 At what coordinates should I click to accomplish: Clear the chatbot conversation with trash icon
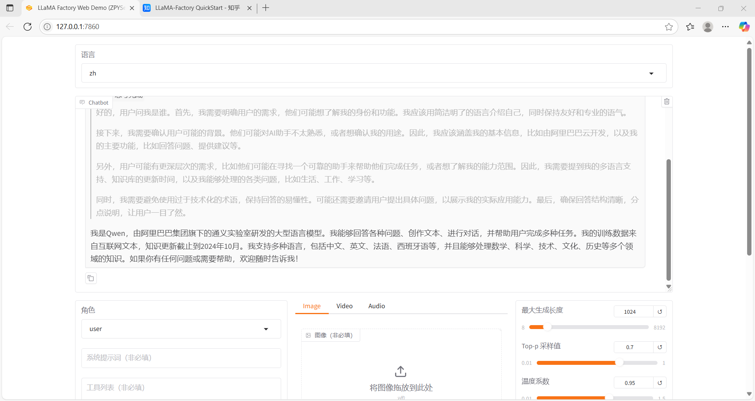coord(667,101)
